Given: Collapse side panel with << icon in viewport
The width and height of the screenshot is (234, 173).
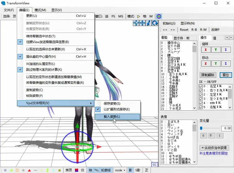Looking at the screenshot, I should [154, 165].
